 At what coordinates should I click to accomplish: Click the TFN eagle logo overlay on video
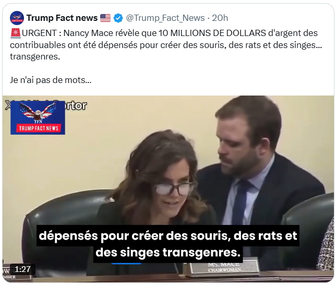pyautogui.click(x=38, y=118)
